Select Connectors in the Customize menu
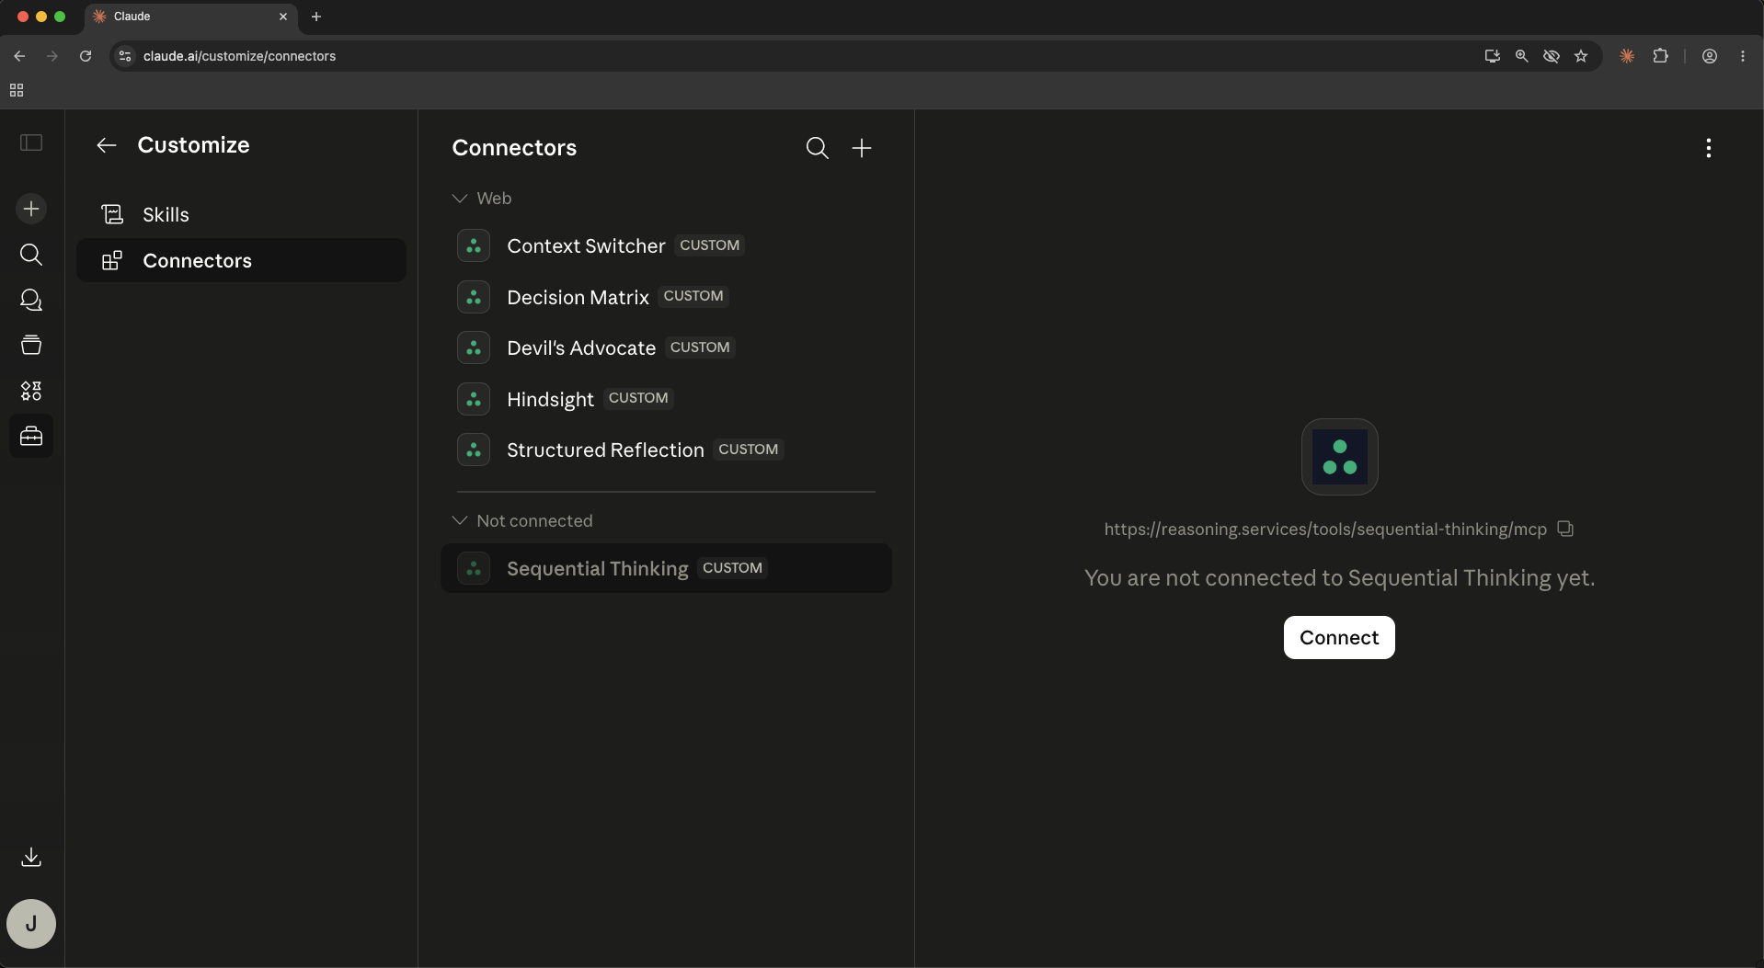The image size is (1764, 968). click(241, 260)
